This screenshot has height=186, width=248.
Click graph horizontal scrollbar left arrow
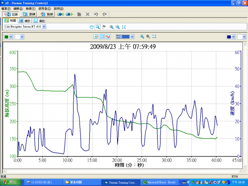pyautogui.click(x=5, y=171)
